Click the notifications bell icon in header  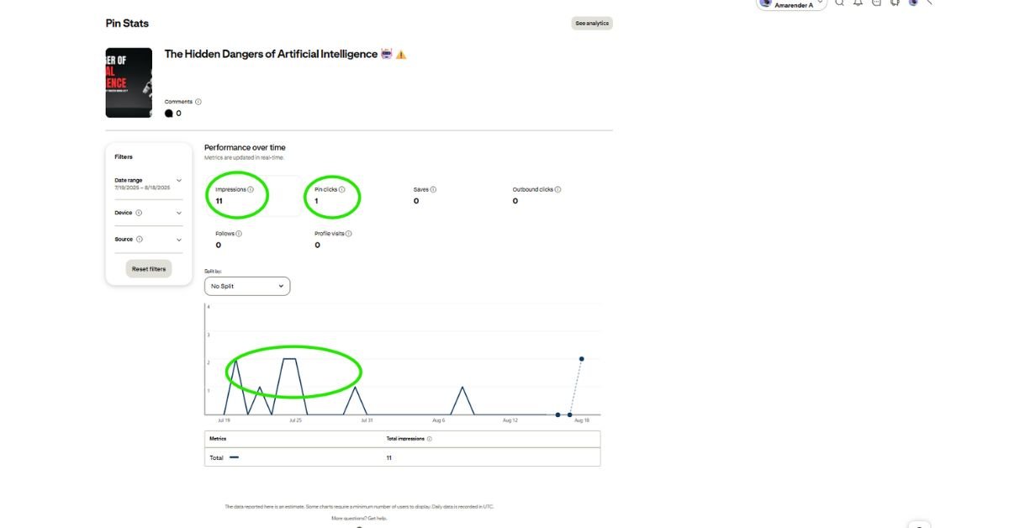point(858,3)
